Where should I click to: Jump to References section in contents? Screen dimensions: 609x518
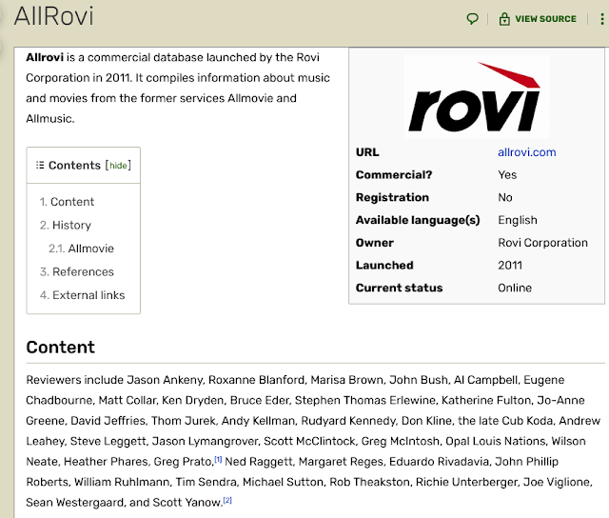pos(77,271)
